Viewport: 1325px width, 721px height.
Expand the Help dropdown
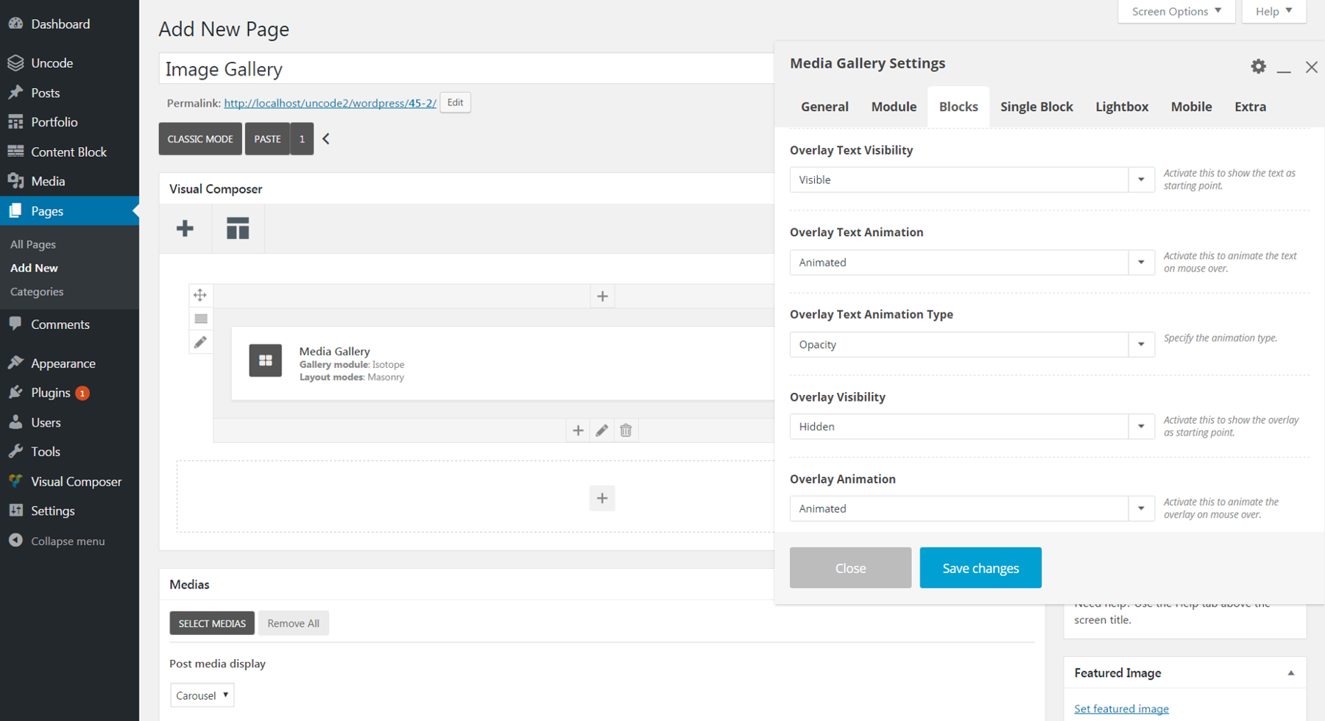click(x=1273, y=11)
